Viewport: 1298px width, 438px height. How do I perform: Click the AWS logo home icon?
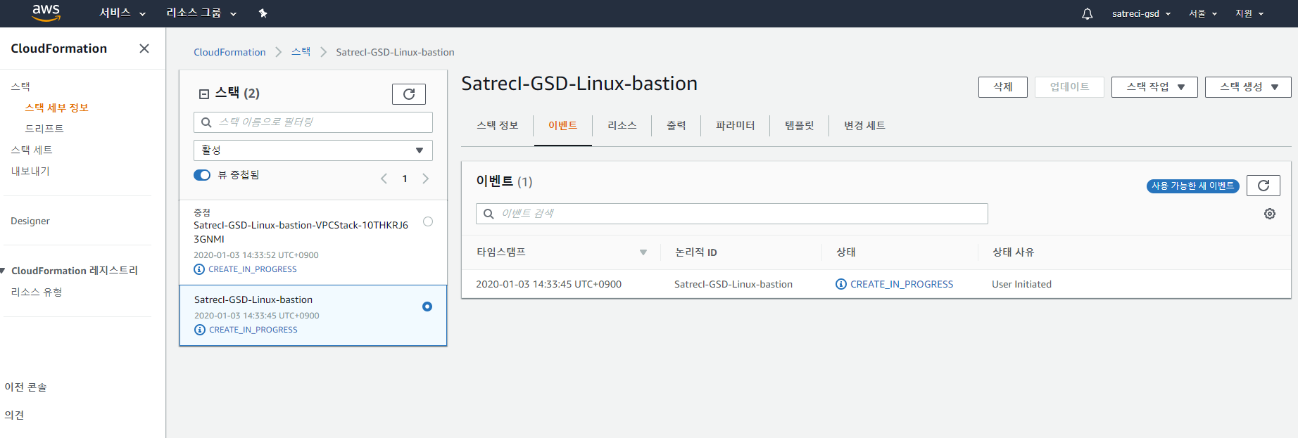pos(46,13)
